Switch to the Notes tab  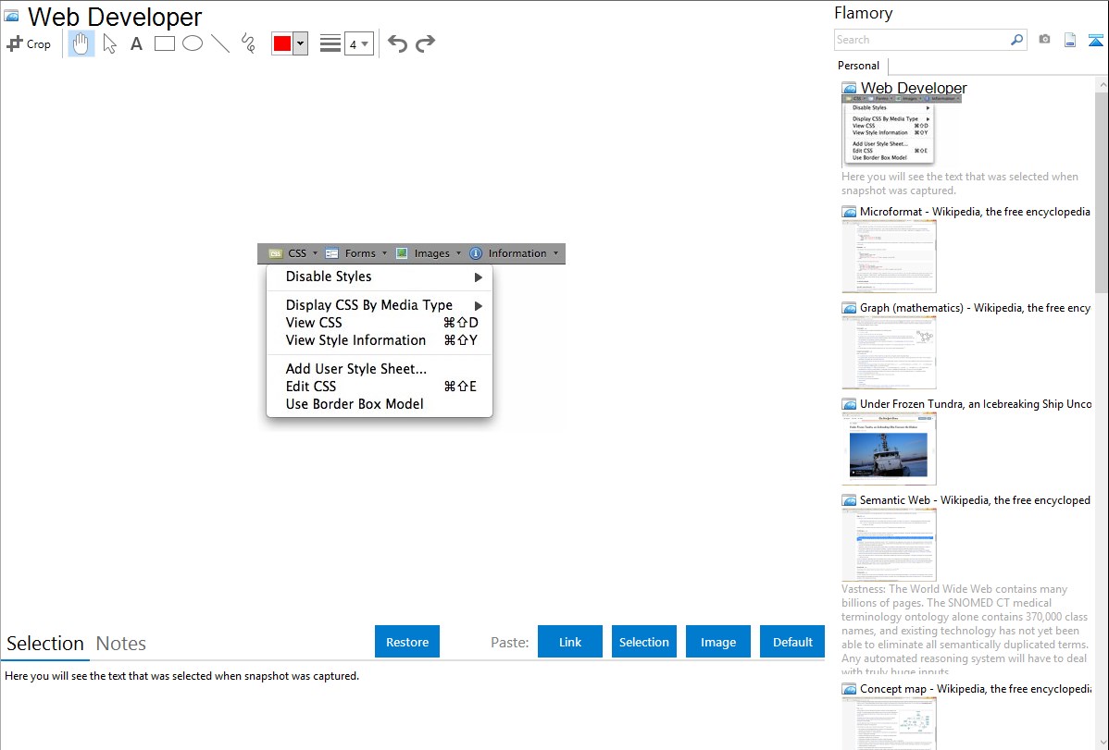(121, 644)
